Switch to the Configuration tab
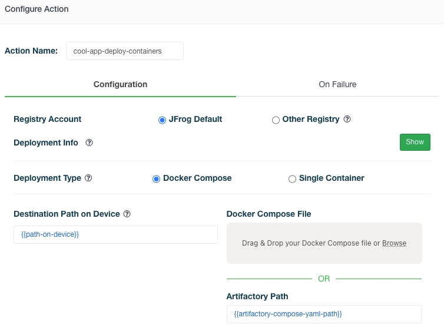Image resolution: width=444 pixels, height=331 pixels. pyautogui.click(x=120, y=84)
